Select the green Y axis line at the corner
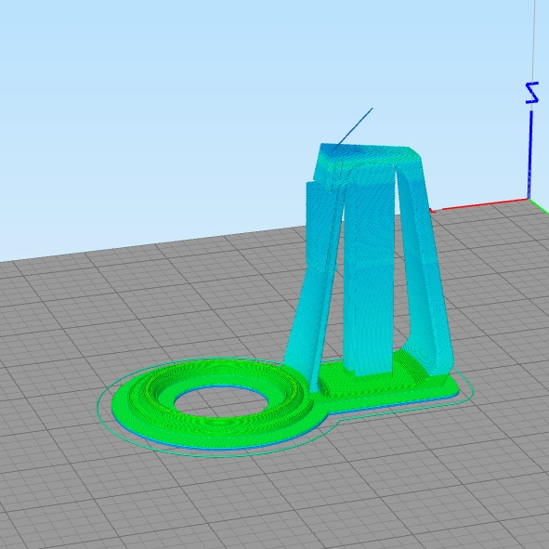 [540, 206]
